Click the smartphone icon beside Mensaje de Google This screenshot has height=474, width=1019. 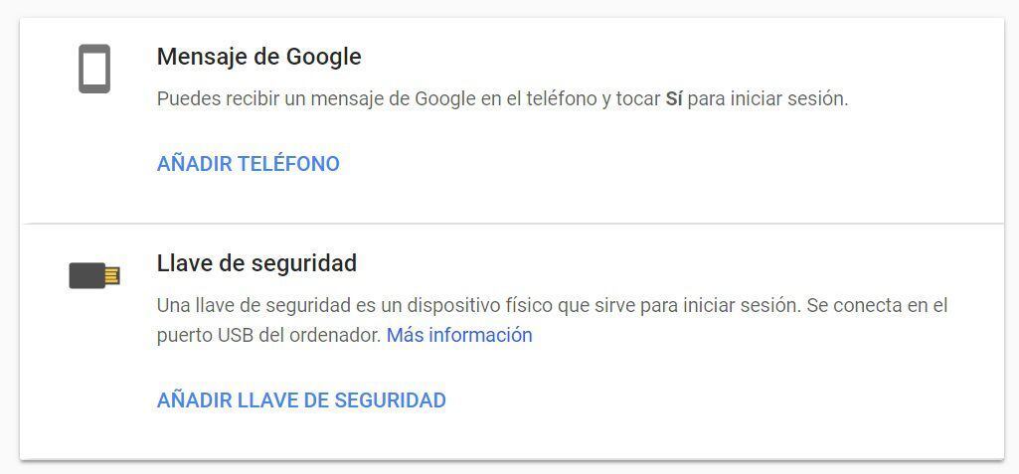pos(94,69)
